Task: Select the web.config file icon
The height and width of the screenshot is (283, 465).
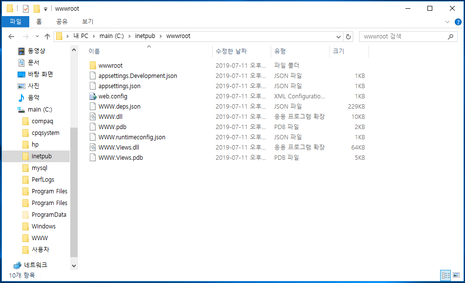Action: [93, 96]
